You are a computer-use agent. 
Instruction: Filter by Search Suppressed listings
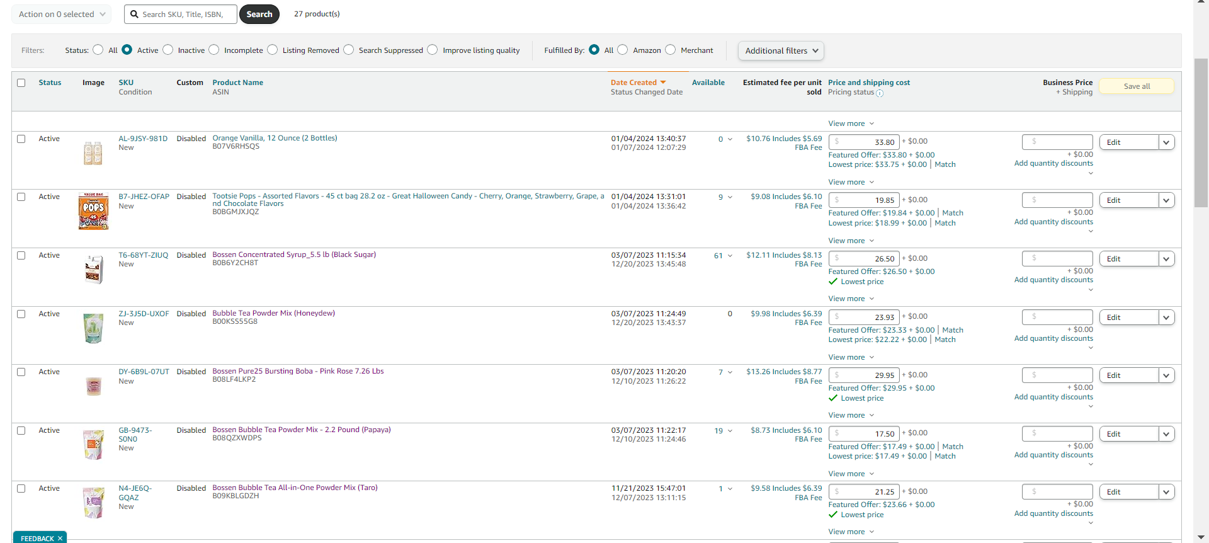pyautogui.click(x=349, y=50)
